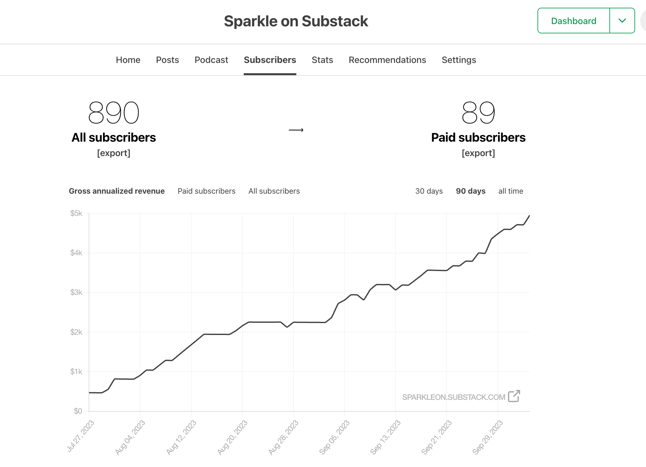The width and height of the screenshot is (646, 467).
Task: Export the all subscribers list
Action: (114, 153)
